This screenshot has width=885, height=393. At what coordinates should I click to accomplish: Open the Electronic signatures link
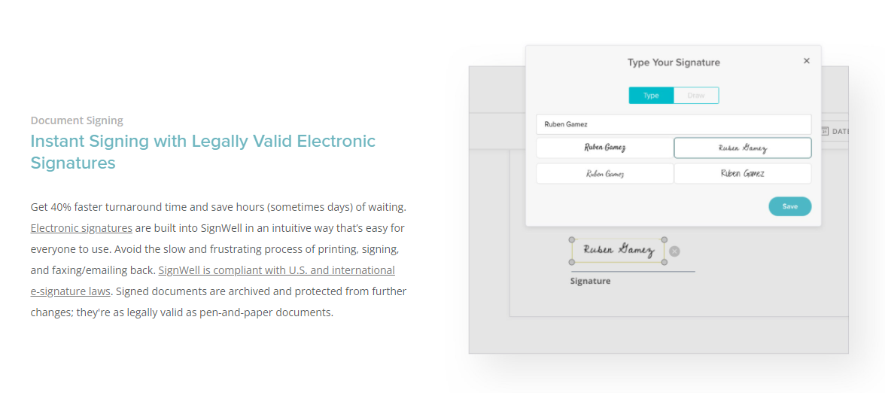pos(81,228)
